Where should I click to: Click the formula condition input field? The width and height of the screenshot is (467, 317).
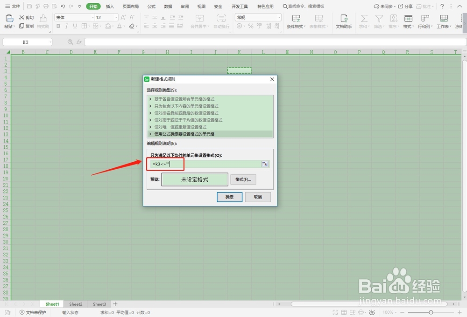point(206,164)
